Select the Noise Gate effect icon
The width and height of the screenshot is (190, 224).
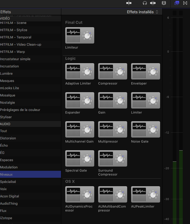pos(146,129)
